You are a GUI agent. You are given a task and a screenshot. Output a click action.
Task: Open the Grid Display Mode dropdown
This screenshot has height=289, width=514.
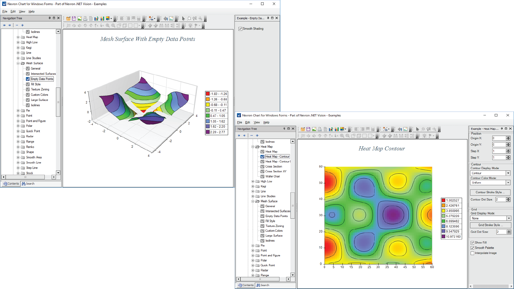509,218
